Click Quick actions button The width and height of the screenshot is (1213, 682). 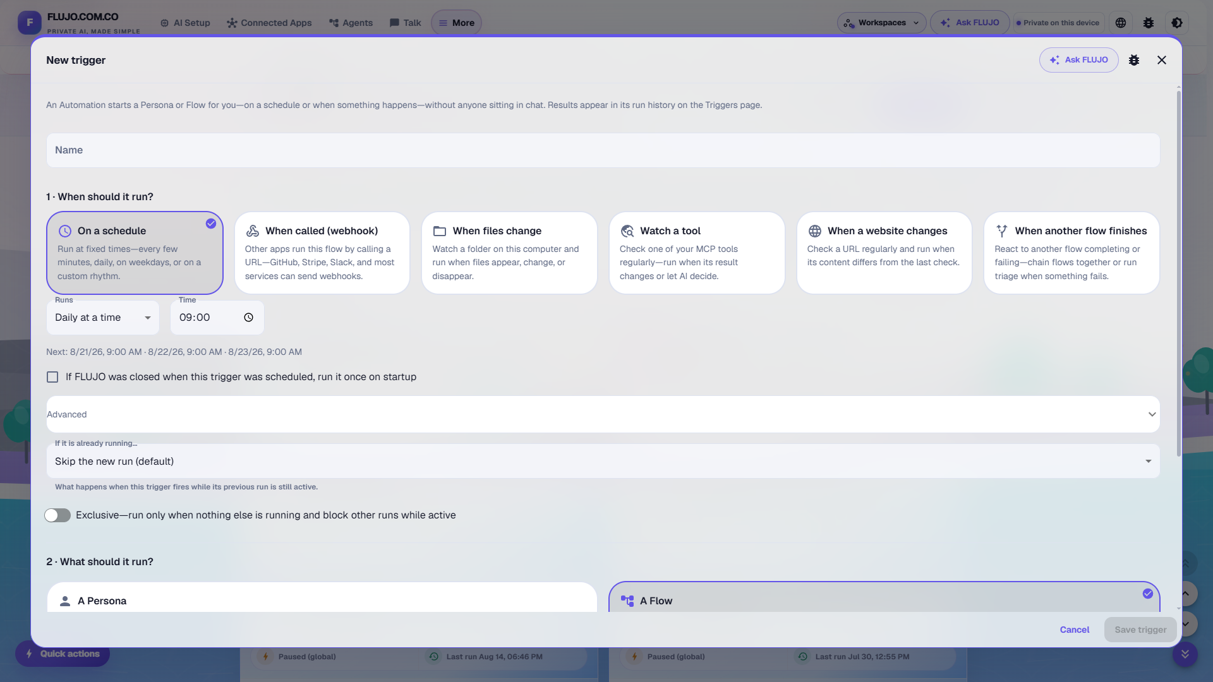point(63,654)
